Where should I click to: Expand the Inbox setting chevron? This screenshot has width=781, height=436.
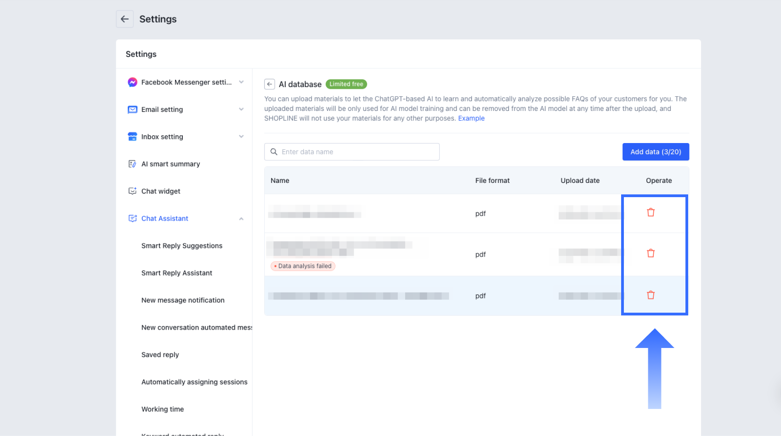pos(241,137)
